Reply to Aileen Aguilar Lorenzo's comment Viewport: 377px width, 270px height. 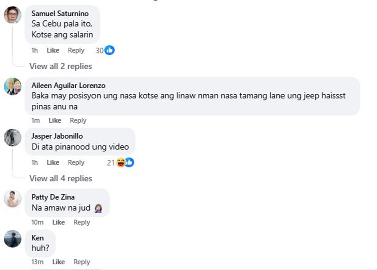[78, 120]
